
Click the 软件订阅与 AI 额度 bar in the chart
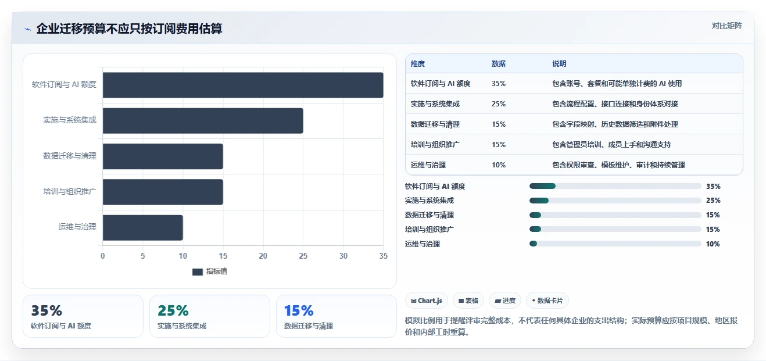pos(243,85)
